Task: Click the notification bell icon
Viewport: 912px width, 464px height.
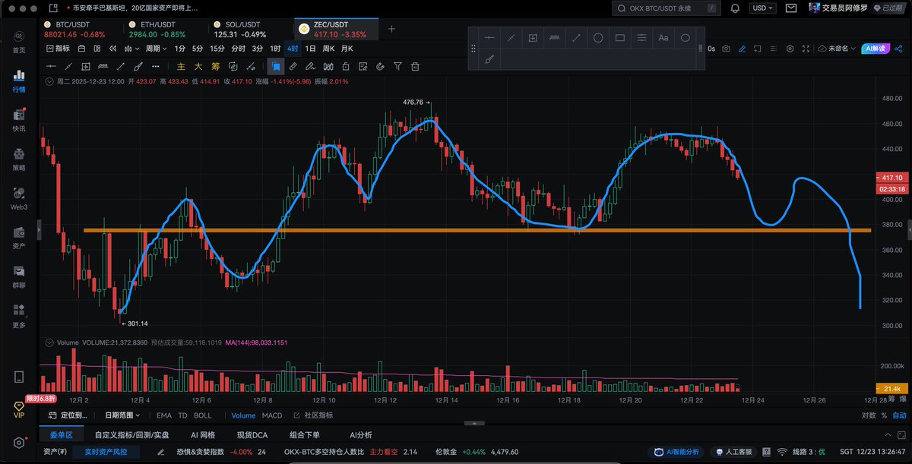Action: (x=735, y=8)
